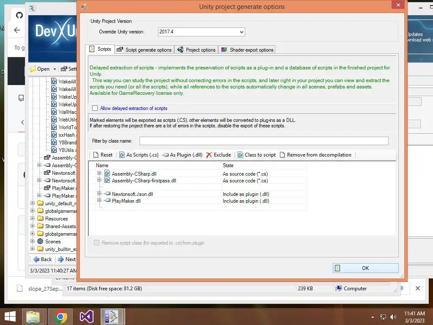
Task: Click the volume speaker tray icon
Action: (x=393, y=317)
